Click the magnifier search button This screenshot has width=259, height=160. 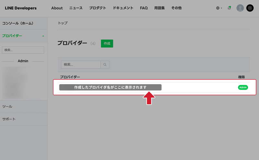[105, 65]
